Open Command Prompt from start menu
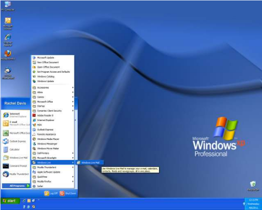Image resolution: width=262 pixels, height=210 pixels. pyautogui.click(x=16, y=166)
